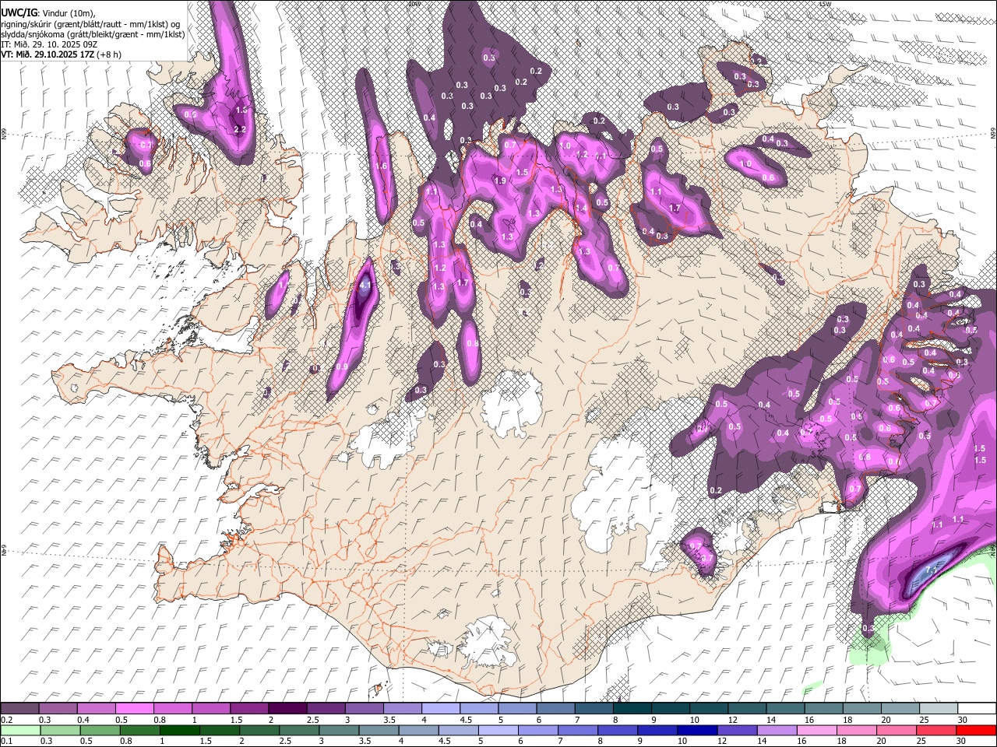This screenshot has width=997, height=747.
Task: Click the '0.1' label of the lower scale
Action: tap(6, 741)
